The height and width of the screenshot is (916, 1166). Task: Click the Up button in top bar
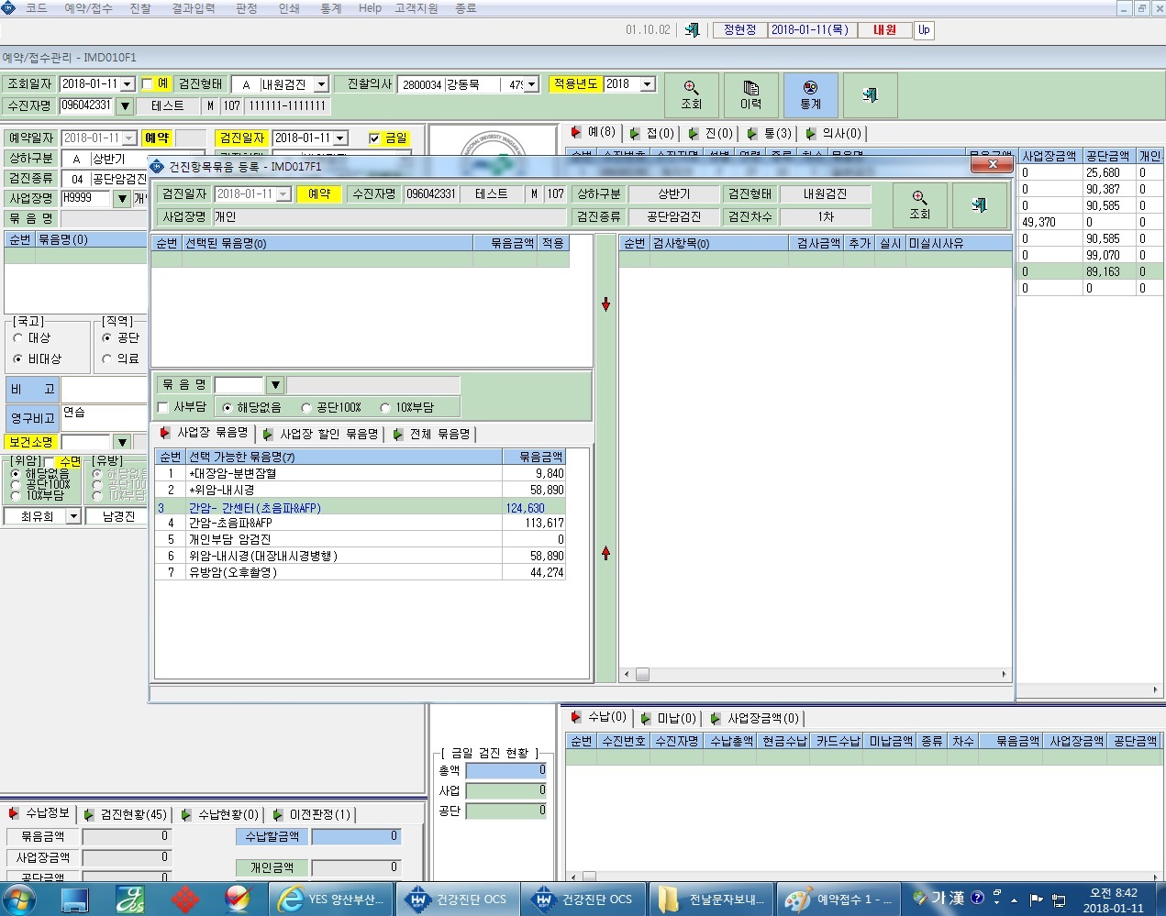point(924,30)
